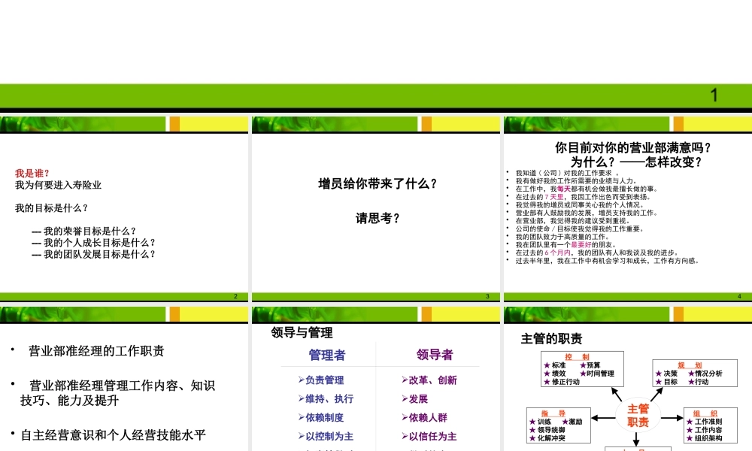Click line 我的目标是什么?

[51, 208]
